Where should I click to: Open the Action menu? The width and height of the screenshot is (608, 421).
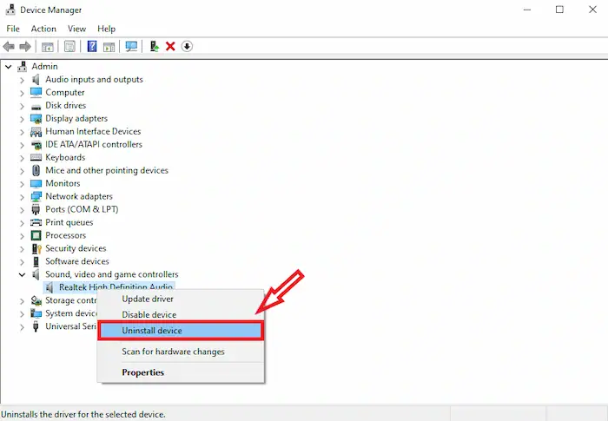(43, 29)
